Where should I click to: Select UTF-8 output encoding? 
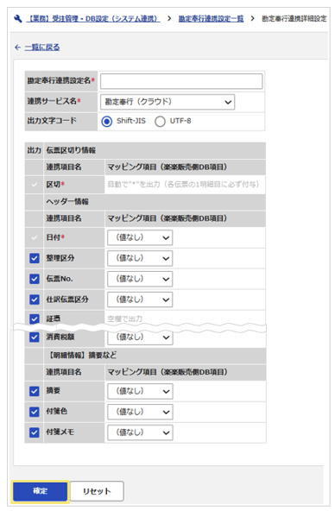pyautogui.click(x=160, y=122)
